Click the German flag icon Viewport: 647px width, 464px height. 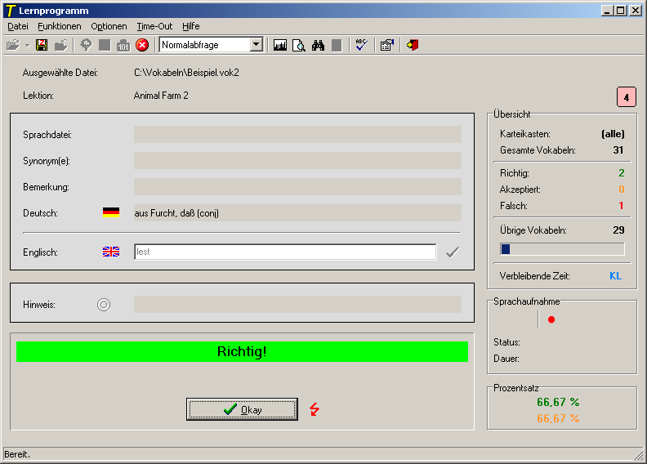tap(111, 212)
